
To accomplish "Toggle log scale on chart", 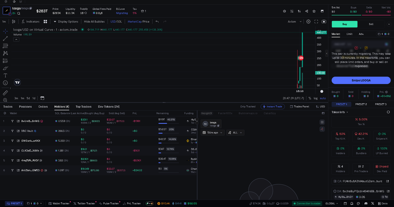I will [316, 98].
